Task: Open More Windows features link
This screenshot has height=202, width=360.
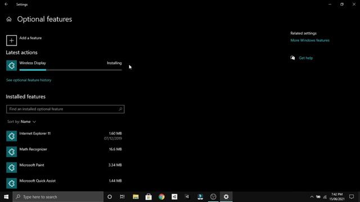Action: pyautogui.click(x=310, y=40)
